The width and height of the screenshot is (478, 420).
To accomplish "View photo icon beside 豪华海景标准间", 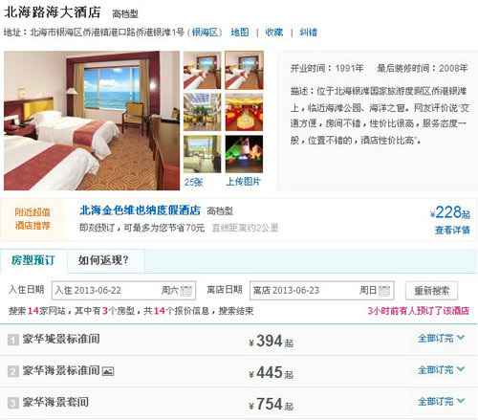I will 108,371.
